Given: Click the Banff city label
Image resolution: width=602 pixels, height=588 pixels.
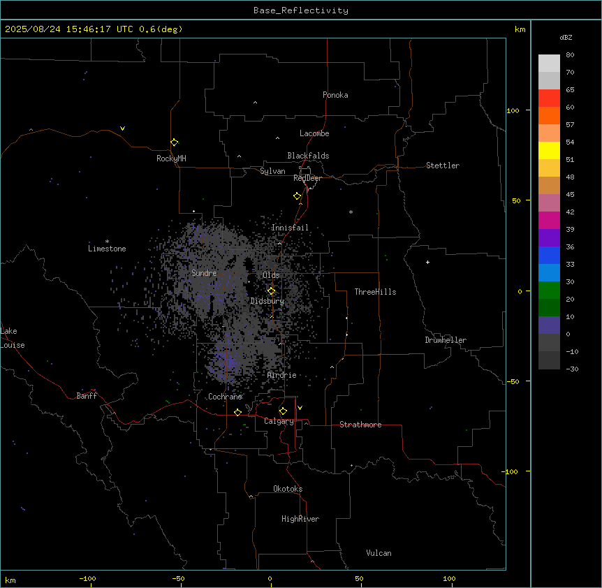Looking at the screenshot, I should [x=87, y=396].
